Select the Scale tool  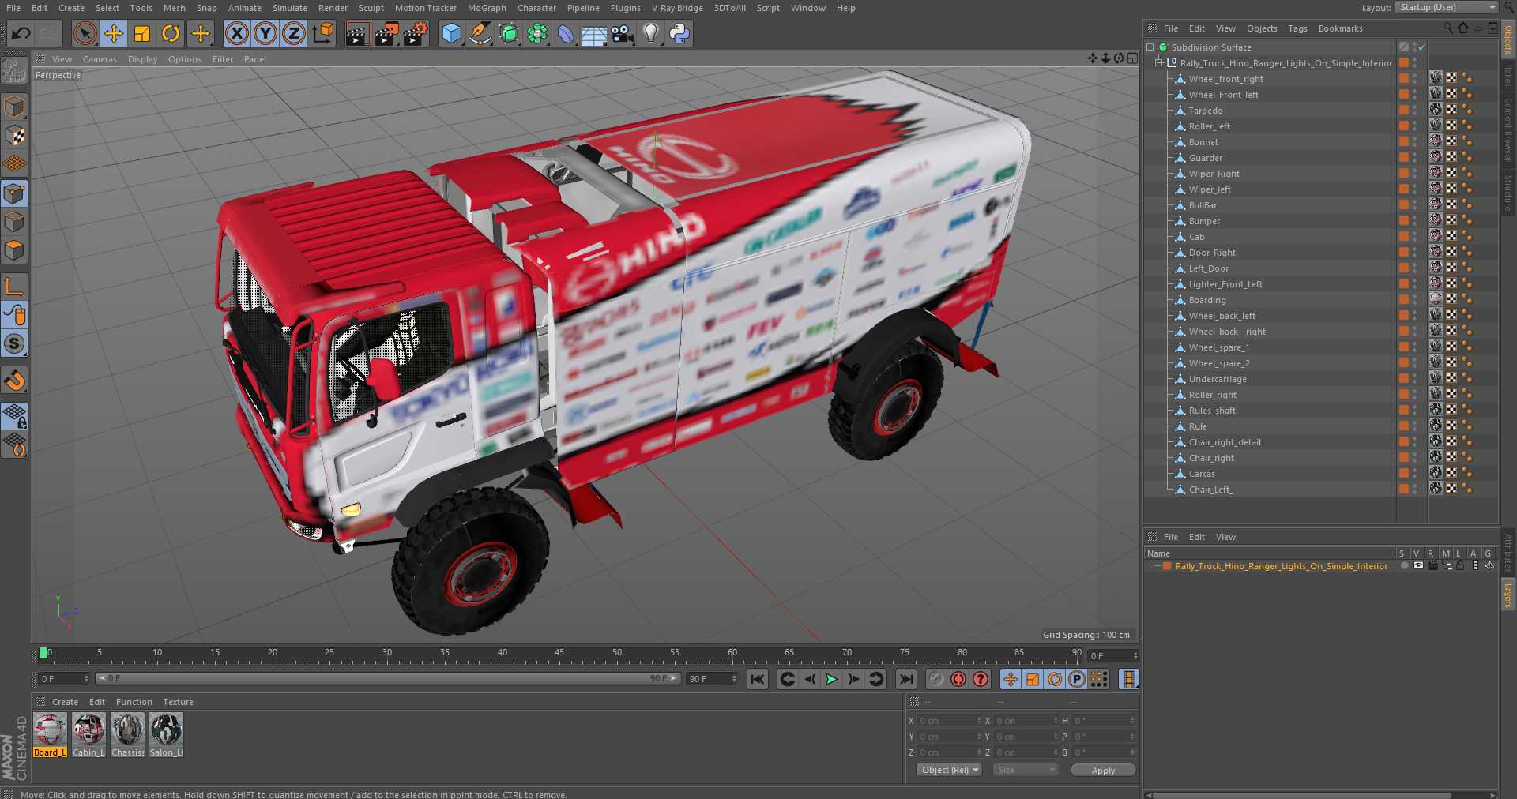coord(142,33)
